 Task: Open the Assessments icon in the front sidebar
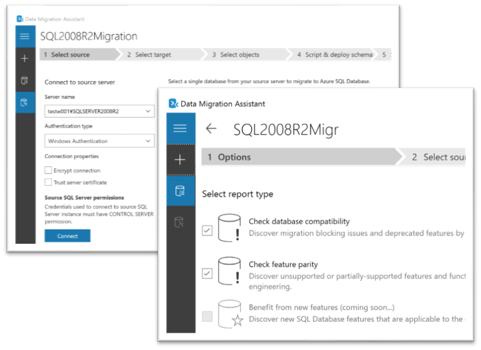tap(180, 191)
